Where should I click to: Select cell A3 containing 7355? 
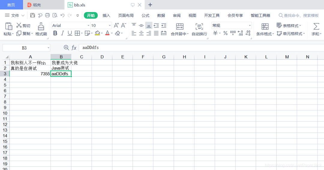pyautogui.click(x=30, y=74)
